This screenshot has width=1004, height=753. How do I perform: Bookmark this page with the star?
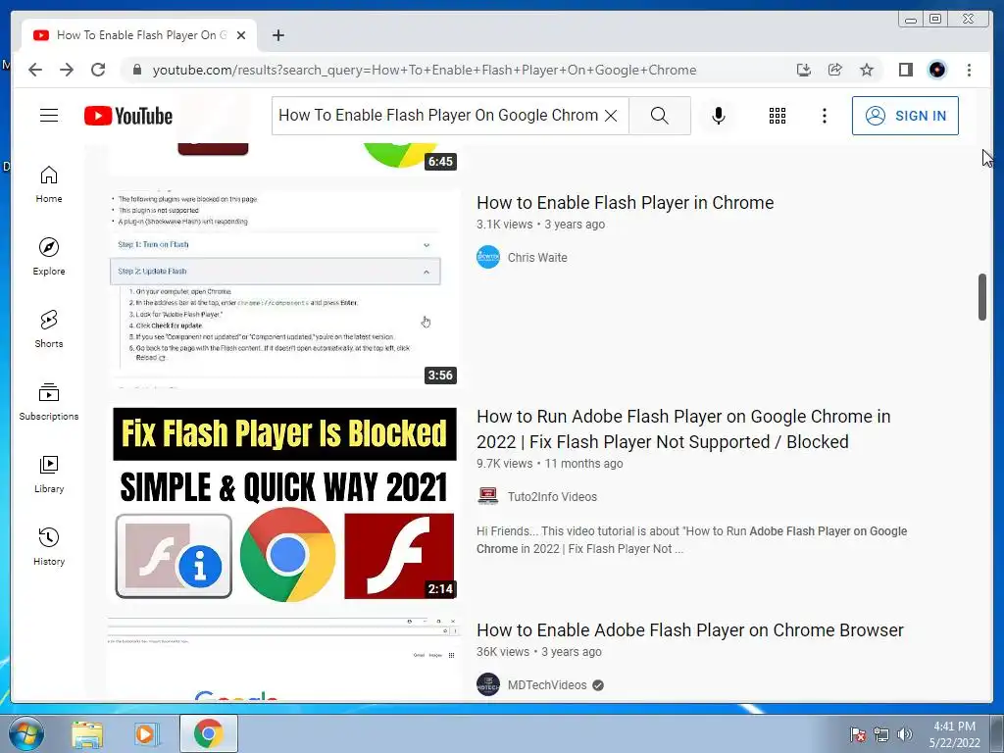point(867,70)
